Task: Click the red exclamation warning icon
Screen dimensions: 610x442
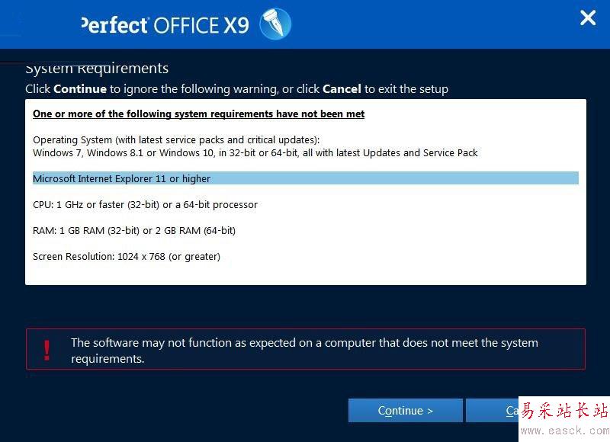Action: pos(47,350)
